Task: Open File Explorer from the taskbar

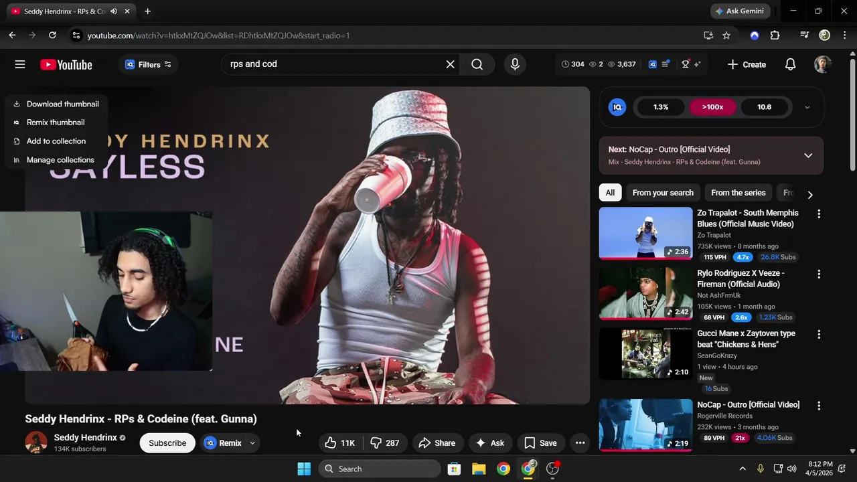Action: pos(479,469)
